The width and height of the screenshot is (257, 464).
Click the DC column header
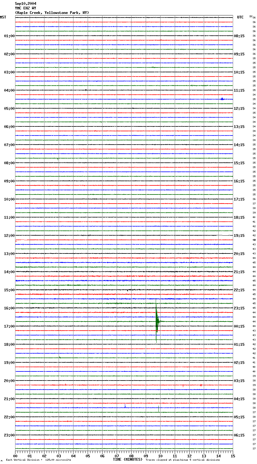(x=251, y=16)
